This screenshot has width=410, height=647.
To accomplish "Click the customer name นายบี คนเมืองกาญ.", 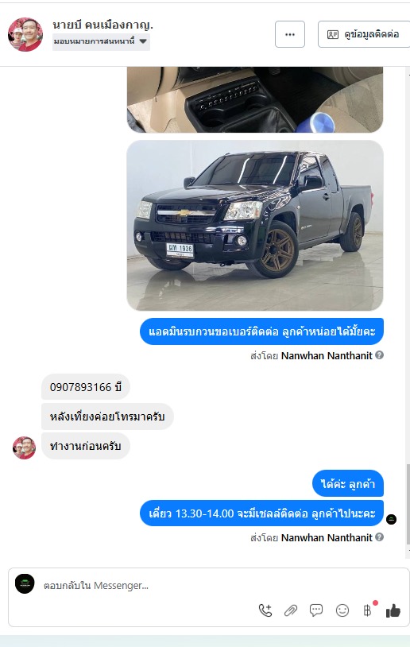I will tap(102, 25).
